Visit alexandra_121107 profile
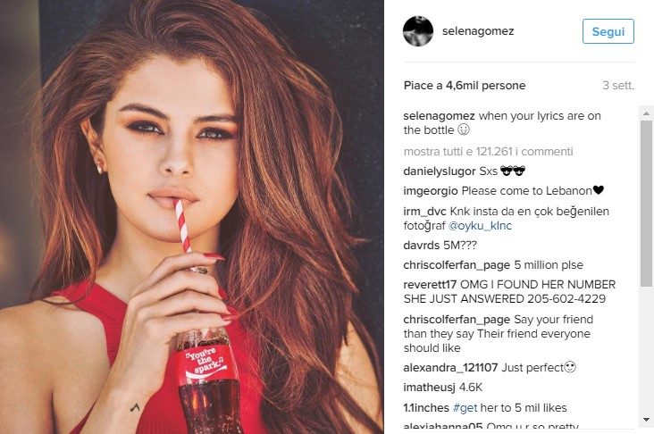This screenshot has width=654, height=434. point(450,368)
